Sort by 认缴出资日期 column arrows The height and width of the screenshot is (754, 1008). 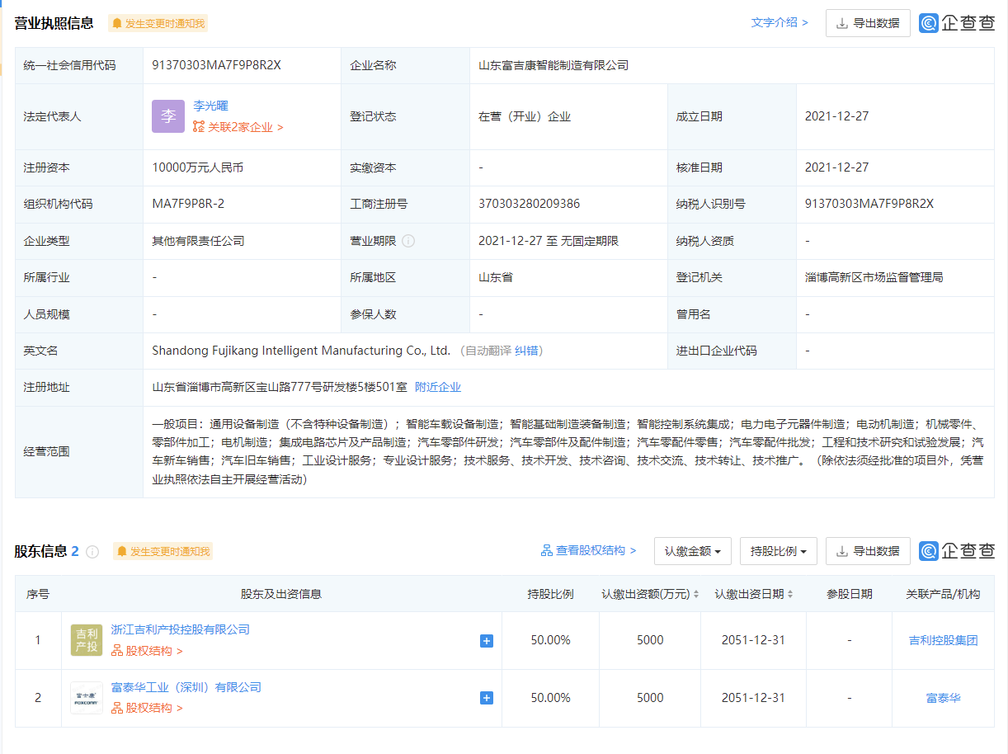791,594
